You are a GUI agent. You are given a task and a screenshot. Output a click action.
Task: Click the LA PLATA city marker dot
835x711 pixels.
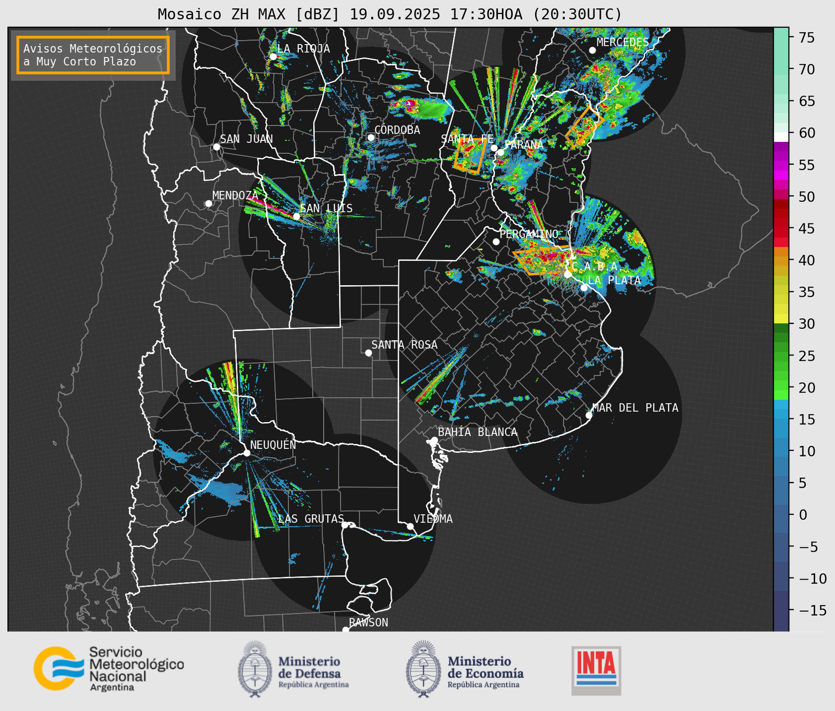click(x=584, y=288)
